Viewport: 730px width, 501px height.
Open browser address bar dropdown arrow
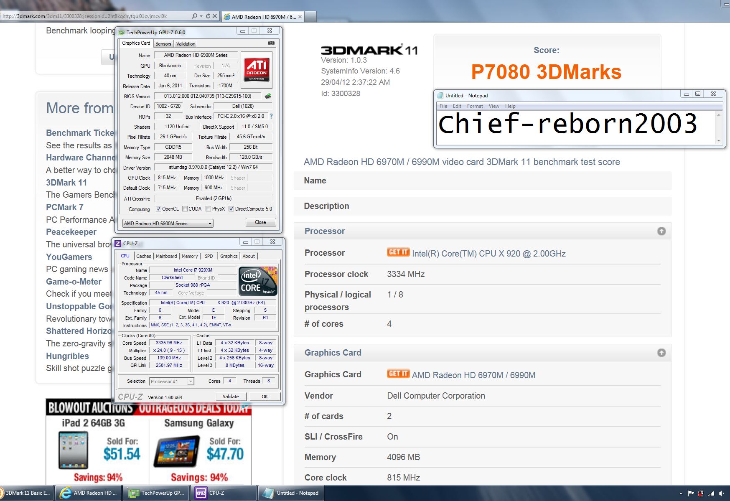(201, 16)
